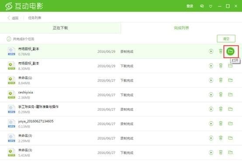Click the 登录 login link

pos(190,6)
